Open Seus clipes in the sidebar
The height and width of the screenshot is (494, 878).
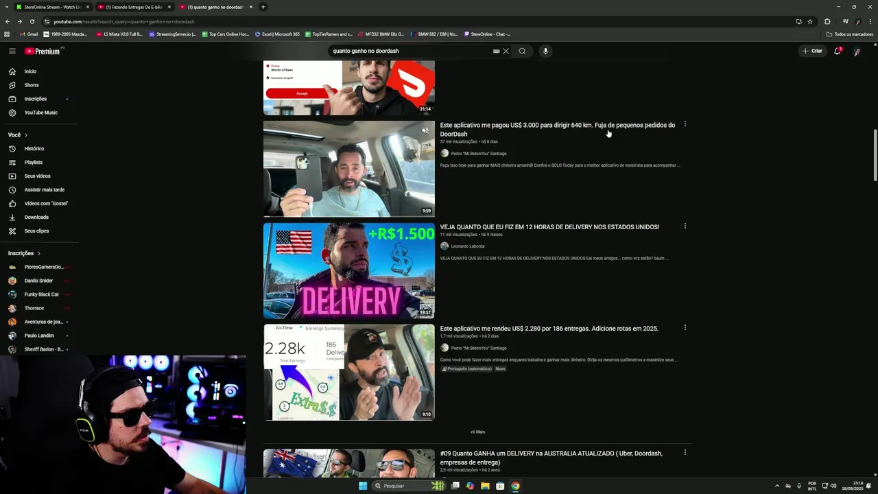(38, 231)
